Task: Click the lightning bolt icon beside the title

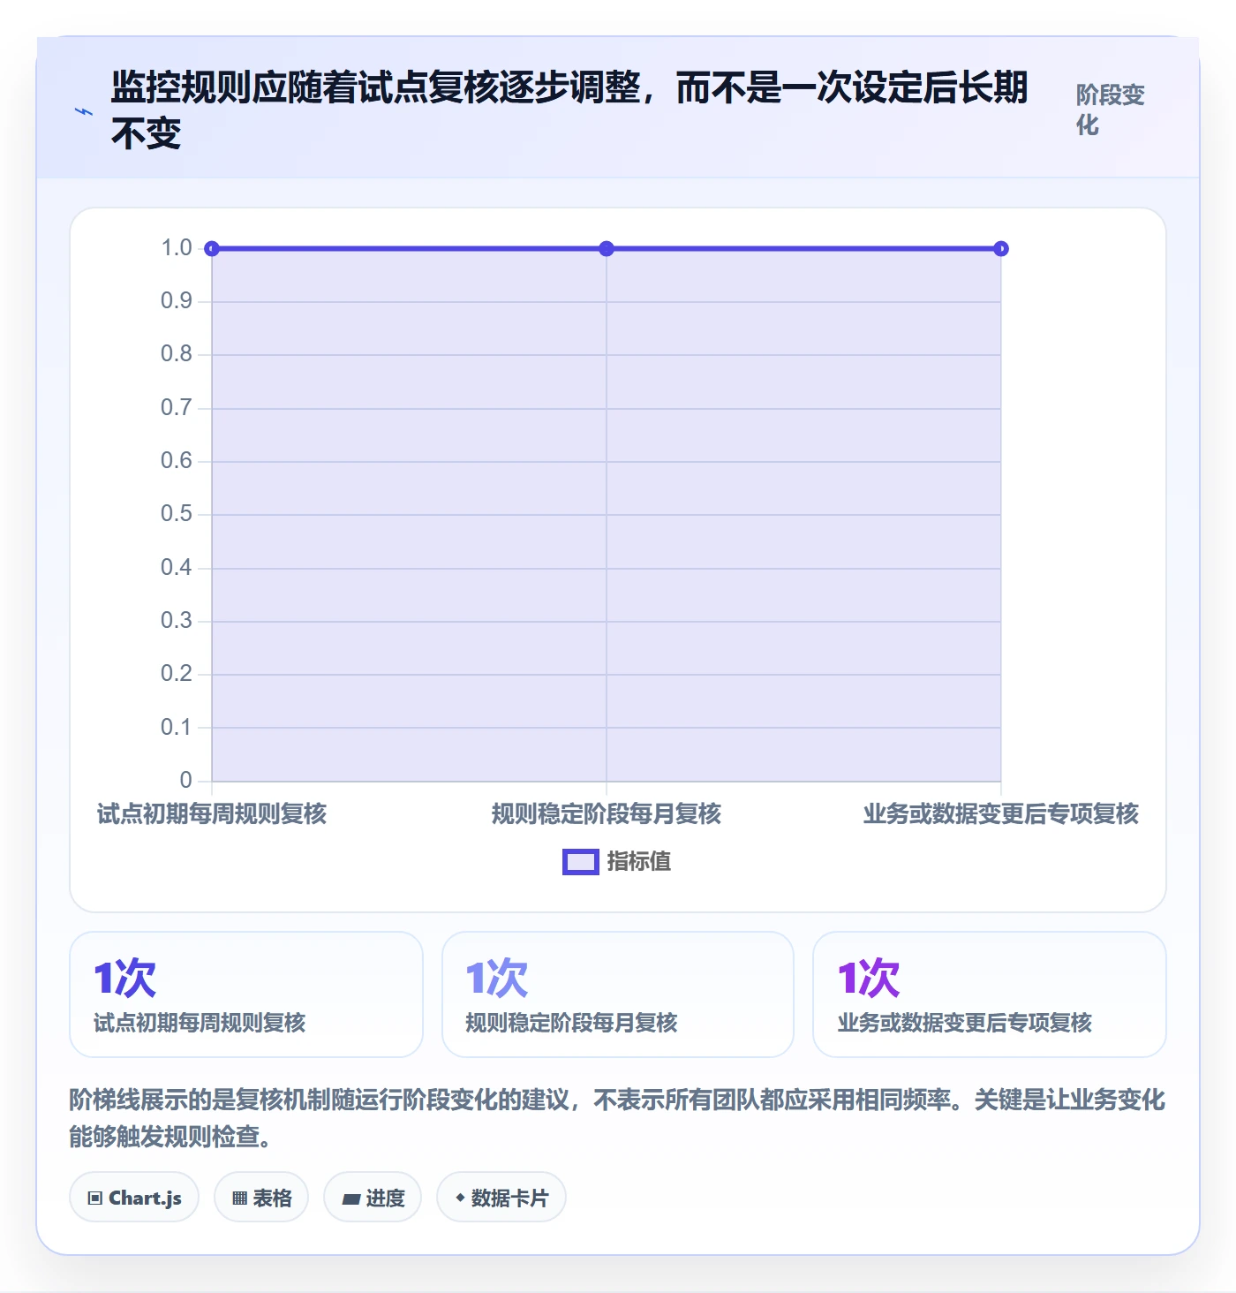Action: (x=84, y=111)
